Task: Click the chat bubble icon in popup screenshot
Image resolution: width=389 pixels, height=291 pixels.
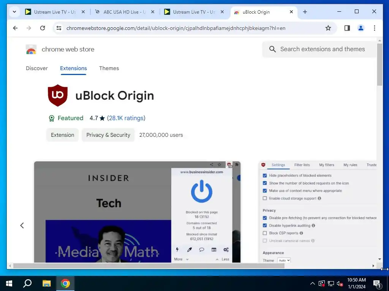Action: [x=201, y=249]
